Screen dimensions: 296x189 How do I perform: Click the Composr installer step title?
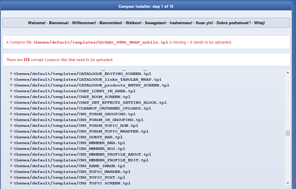[146, 6]
